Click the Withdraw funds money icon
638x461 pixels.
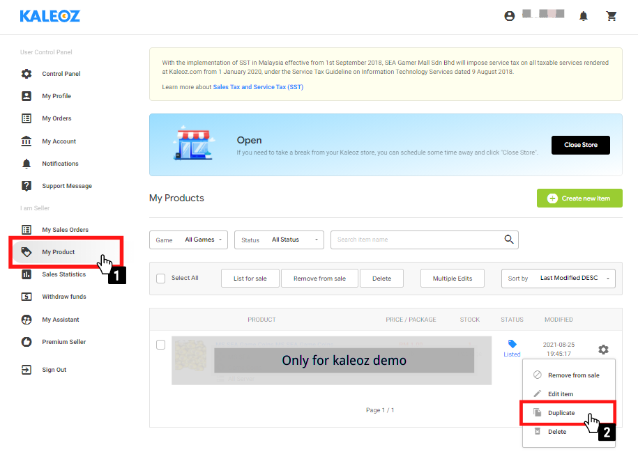pos(26,297)
